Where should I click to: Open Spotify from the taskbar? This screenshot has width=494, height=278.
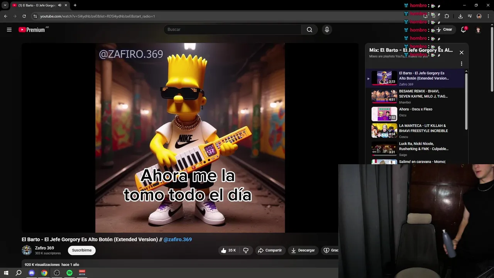[x=69, y=273]
